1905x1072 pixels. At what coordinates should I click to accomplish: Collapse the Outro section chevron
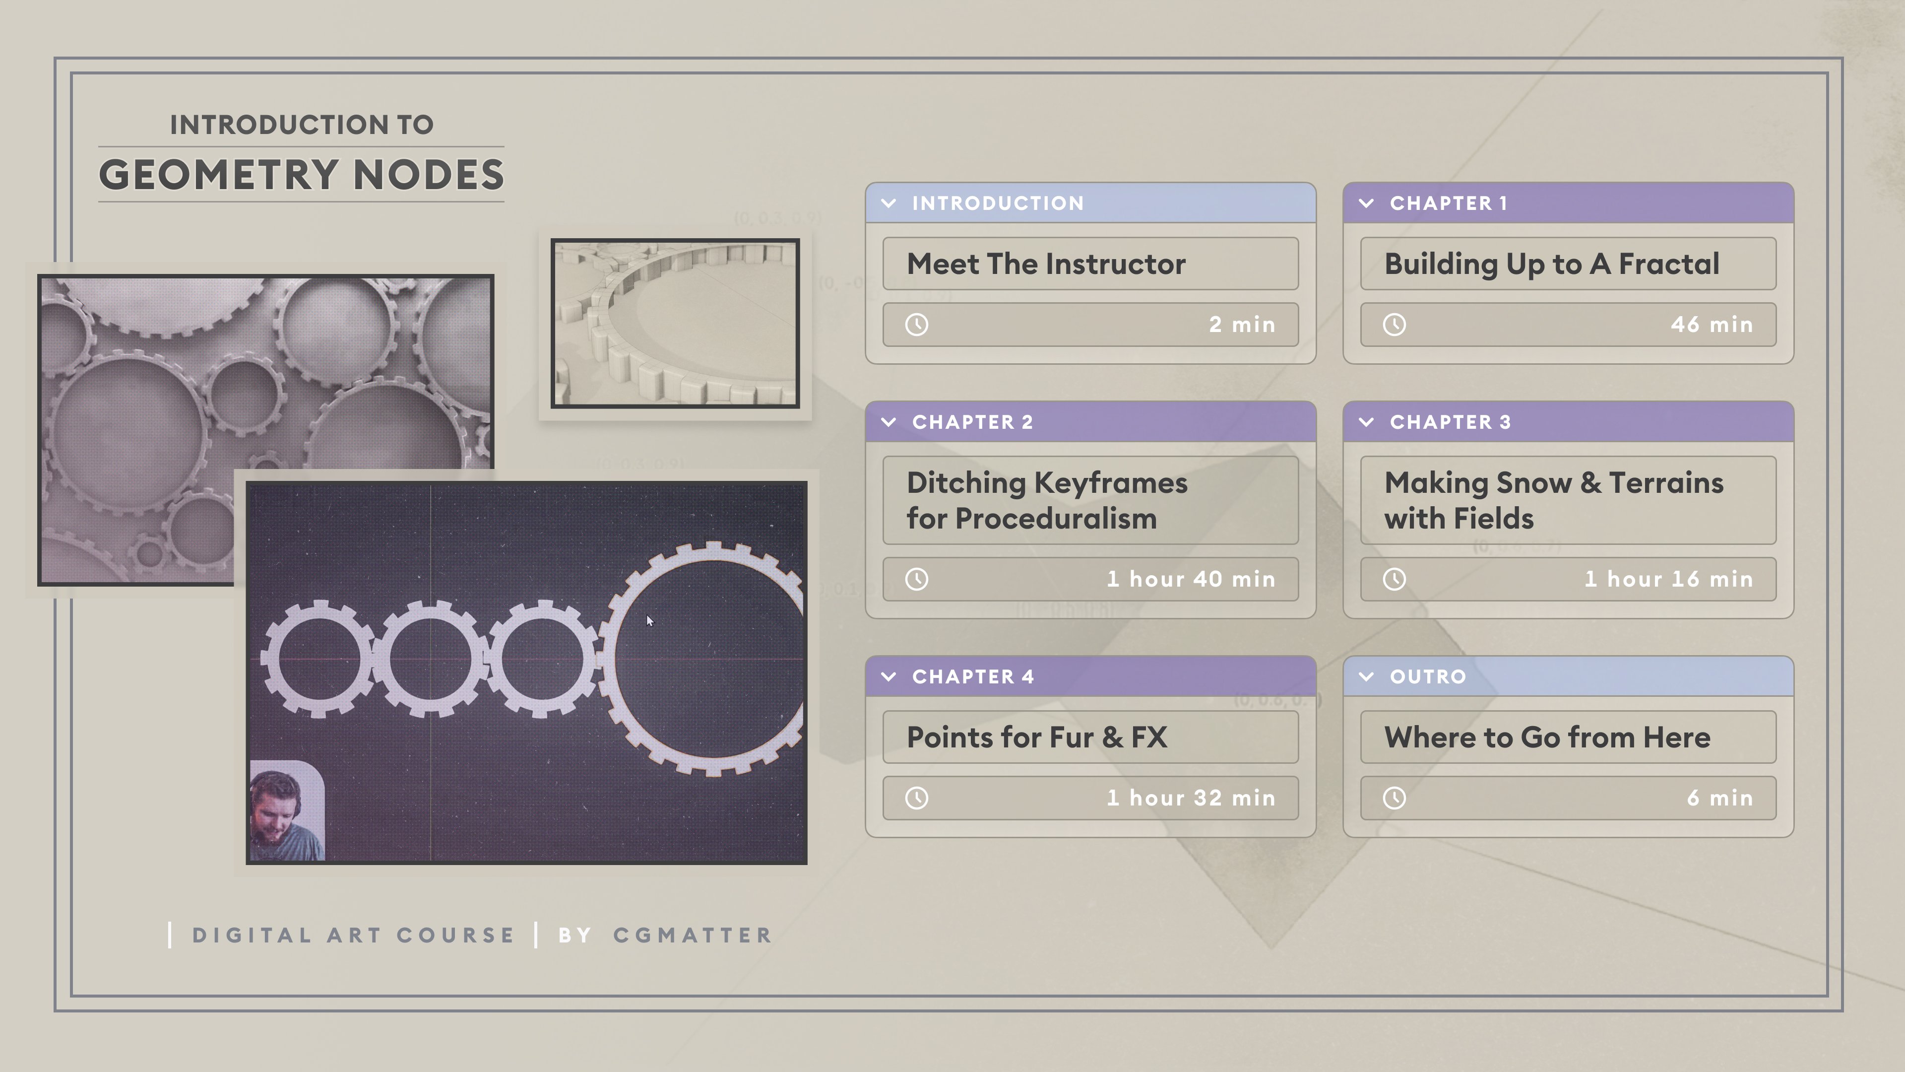(1367, 677)
